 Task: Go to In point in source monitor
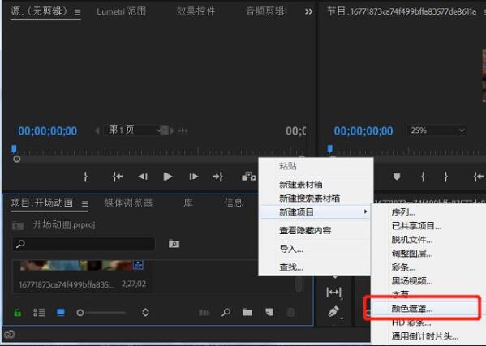pos(118,177)
